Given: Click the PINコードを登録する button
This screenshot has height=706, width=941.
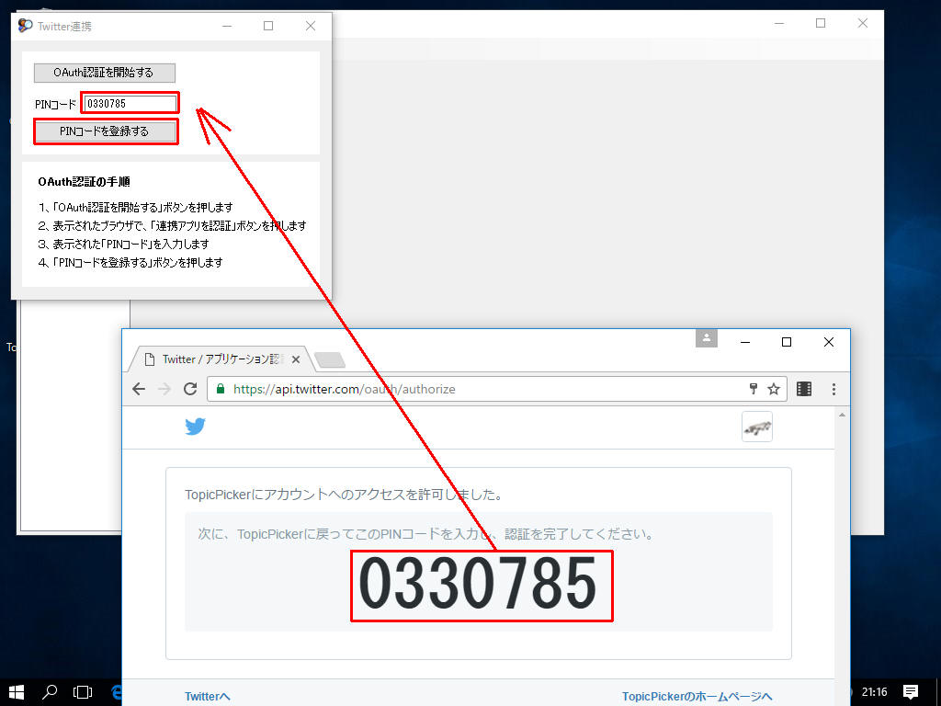Looking at the screenshot, I should click(106, 131).
